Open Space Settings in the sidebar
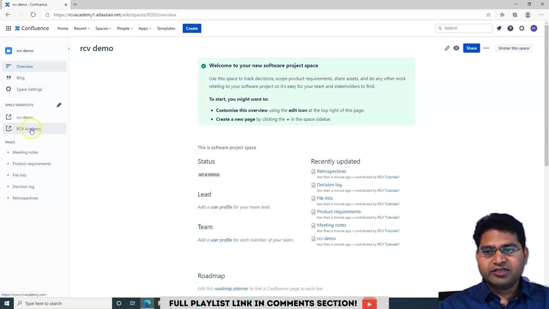 click(34, 89)
